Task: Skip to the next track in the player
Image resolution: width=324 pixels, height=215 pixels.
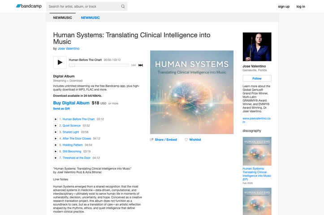Action: pos(141,65)
